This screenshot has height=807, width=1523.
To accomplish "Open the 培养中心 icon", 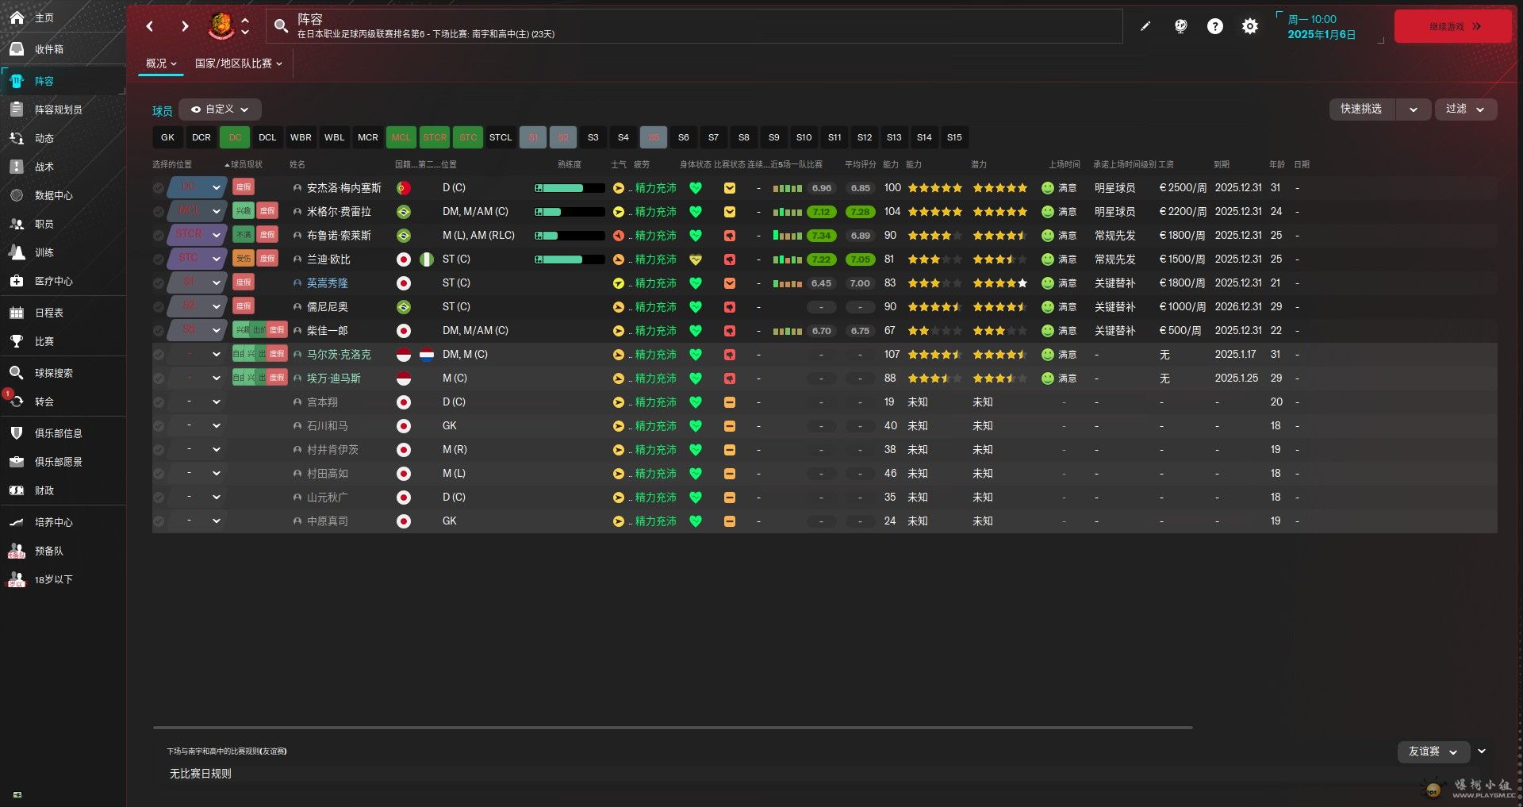I will [17, 522].
